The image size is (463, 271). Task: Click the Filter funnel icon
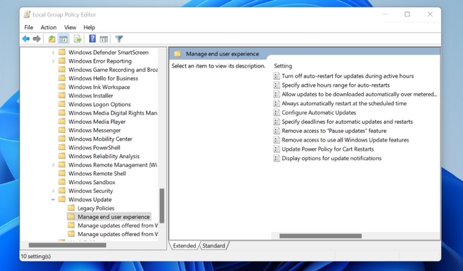(119, 38)
